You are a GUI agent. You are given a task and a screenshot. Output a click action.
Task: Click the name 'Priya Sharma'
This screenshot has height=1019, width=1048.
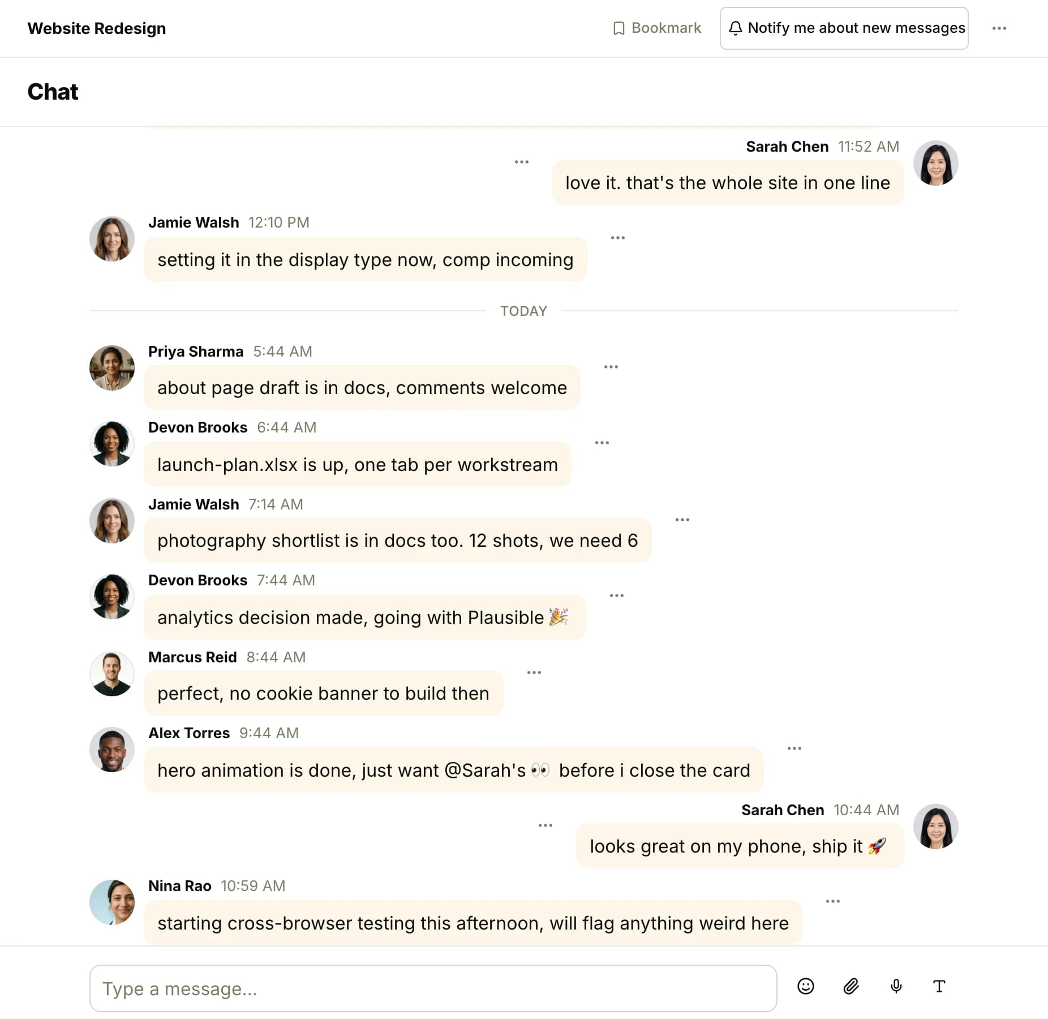[196, 352]
